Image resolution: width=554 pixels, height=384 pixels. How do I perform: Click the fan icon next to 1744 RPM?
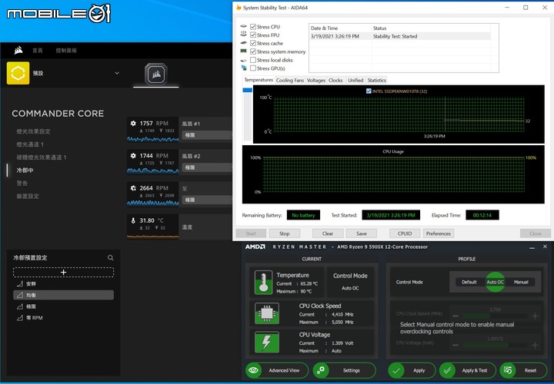point(133,156)
